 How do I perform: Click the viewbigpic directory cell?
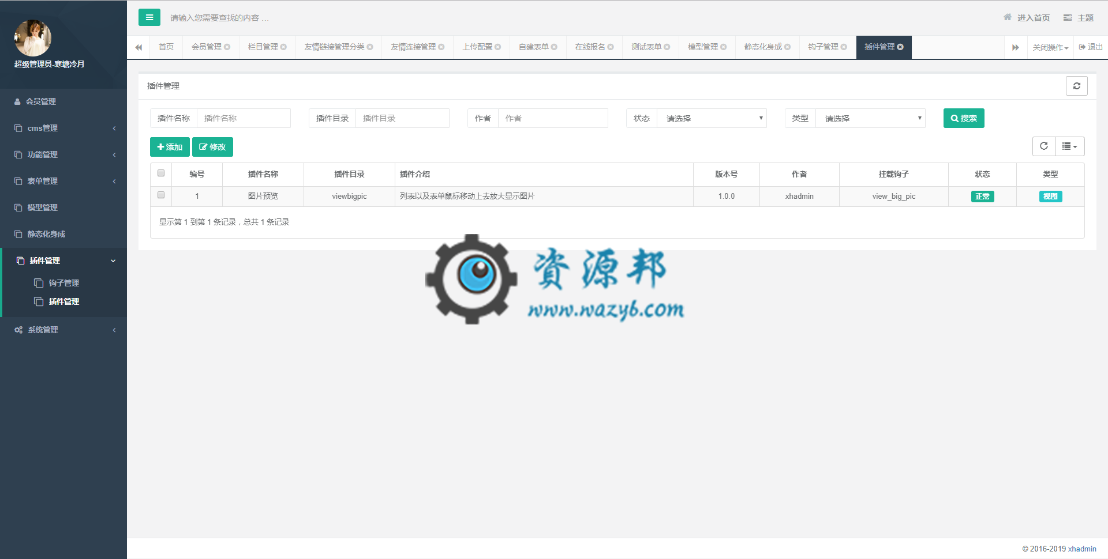tap(349, 196)
